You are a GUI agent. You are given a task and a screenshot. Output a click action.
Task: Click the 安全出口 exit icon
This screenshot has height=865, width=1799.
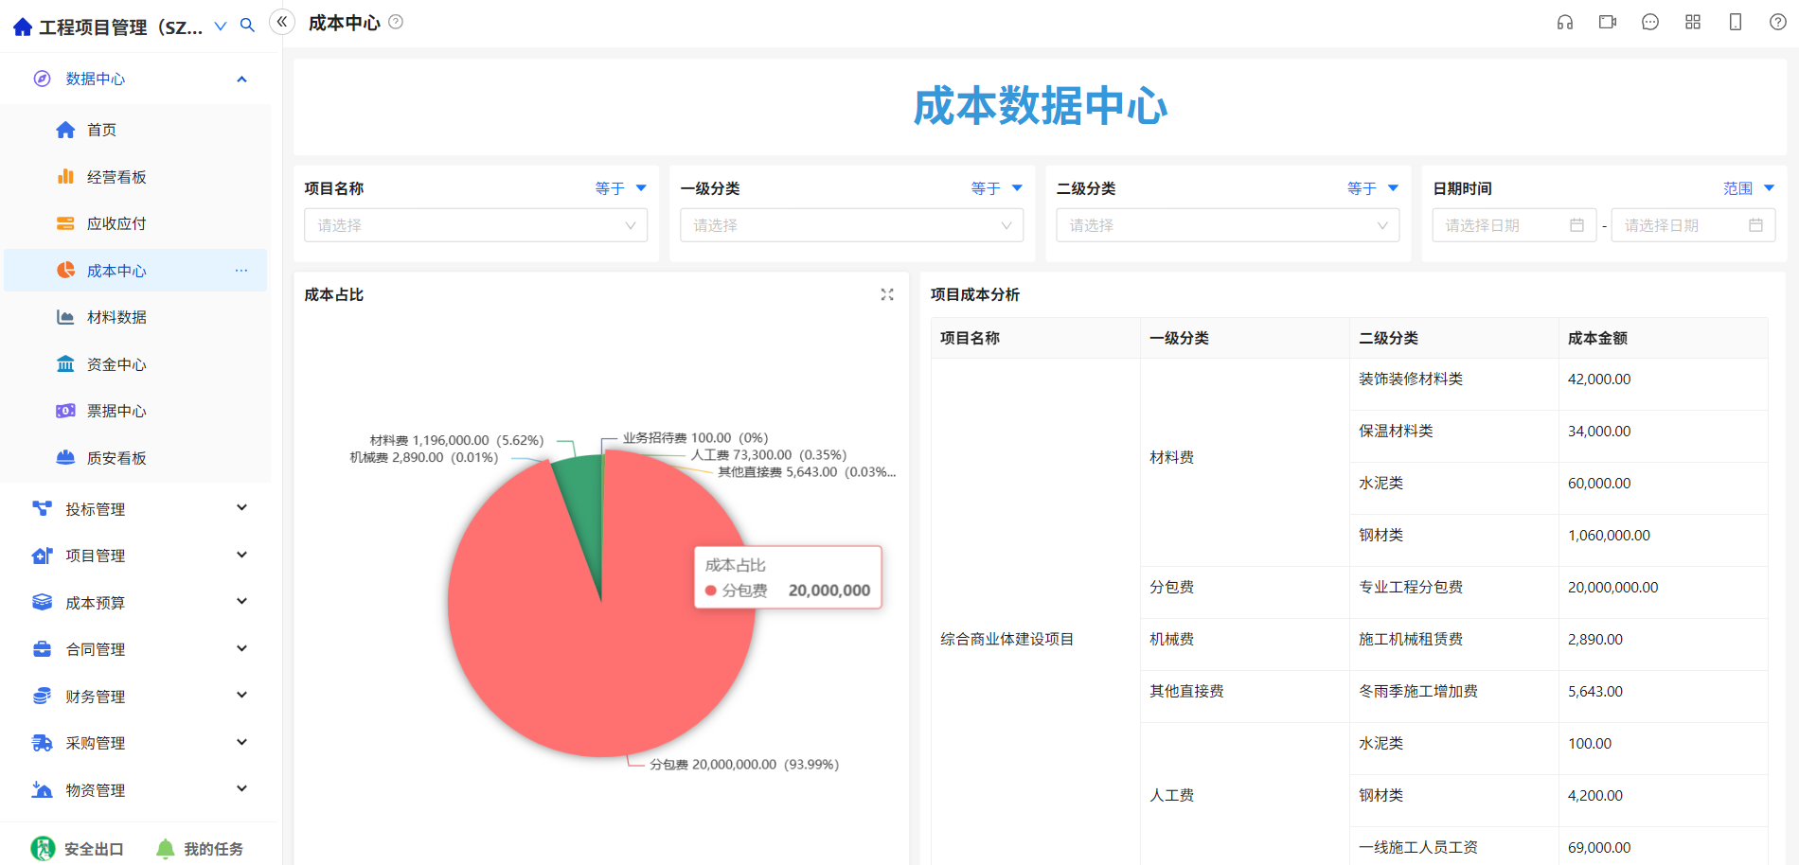coord(43,849)
